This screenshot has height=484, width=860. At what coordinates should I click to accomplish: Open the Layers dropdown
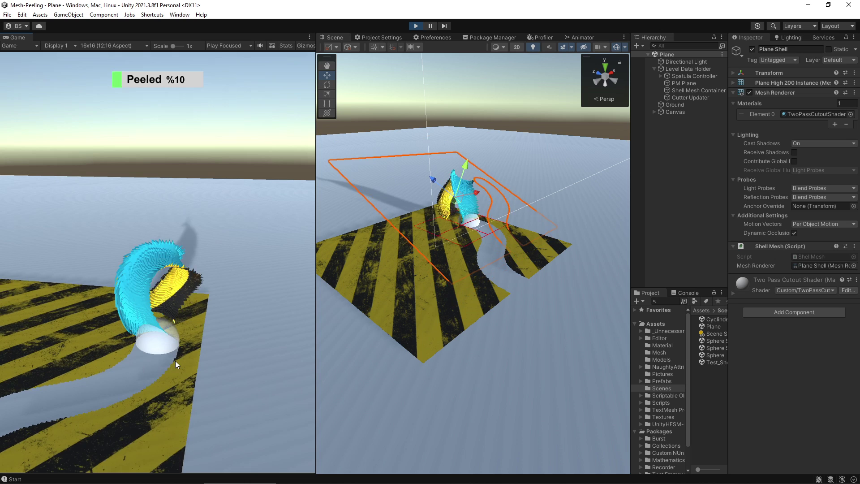coord(800,26)
